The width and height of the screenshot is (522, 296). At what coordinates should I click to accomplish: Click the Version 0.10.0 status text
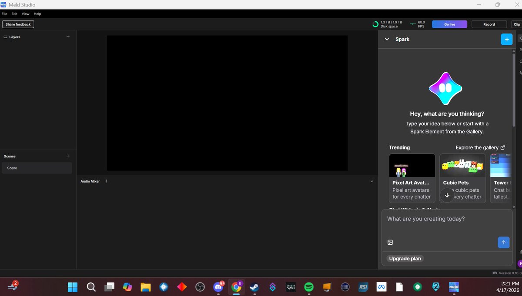(510, 273)
